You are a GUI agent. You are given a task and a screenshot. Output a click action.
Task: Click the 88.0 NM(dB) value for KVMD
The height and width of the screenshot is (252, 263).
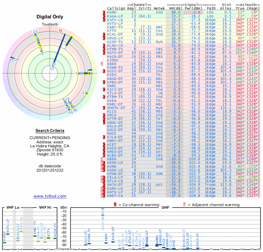[x=176, y=12]
